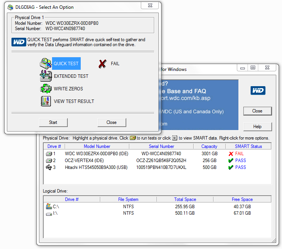Click the main window resize grip
Viewport: 282px width, 249px height.
pos(274,241)
